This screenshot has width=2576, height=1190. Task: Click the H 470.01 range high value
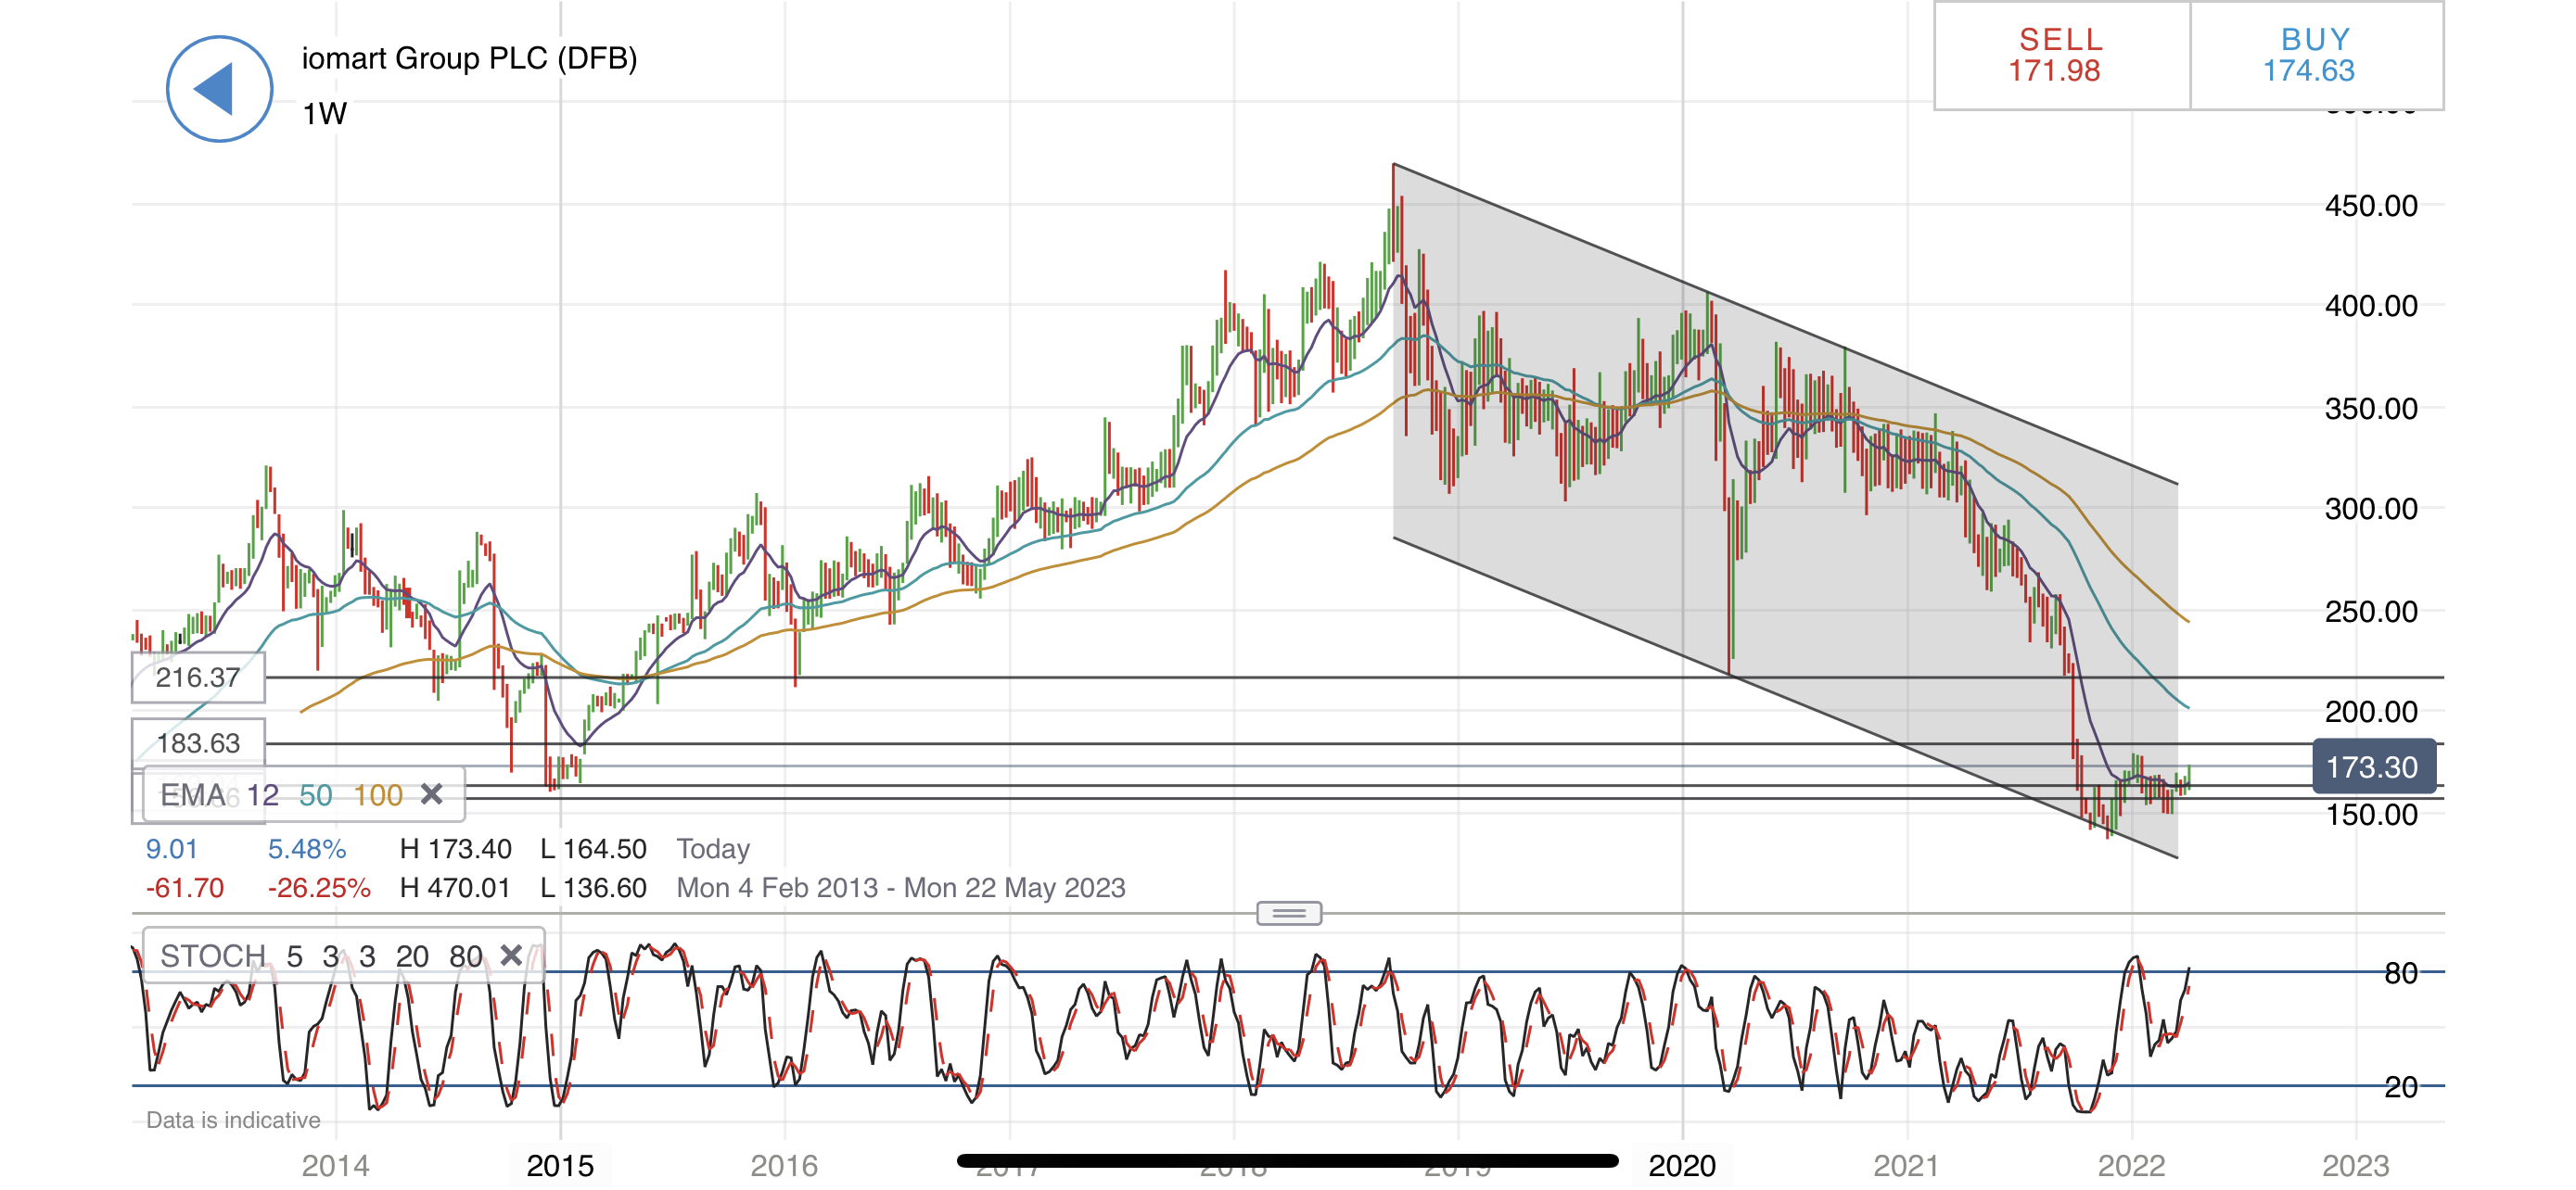coord(455,887)
